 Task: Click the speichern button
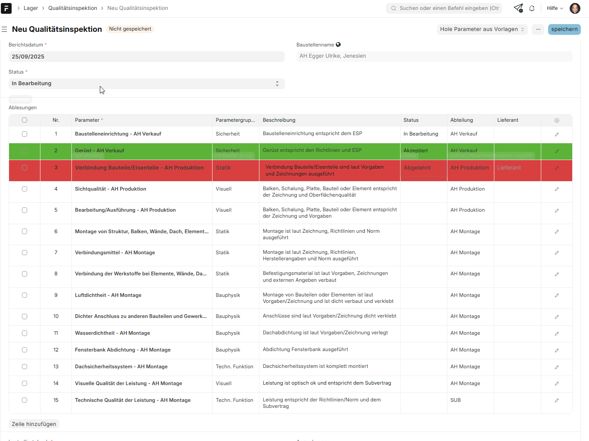[x=564, y=29]
